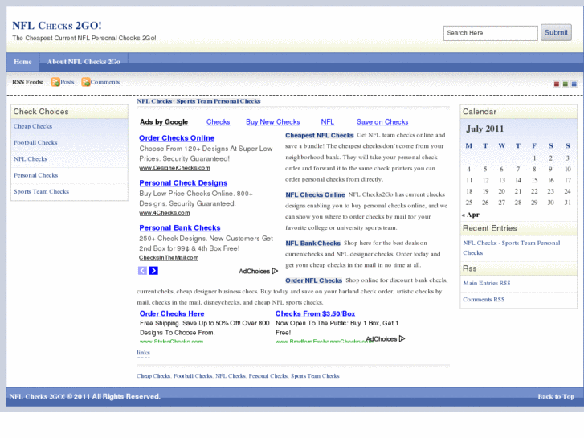584x438 pixels.
Task: Open Cheap Checks in Check Choices sidebar
Action: pyautogui.click(x=33, y=126)
